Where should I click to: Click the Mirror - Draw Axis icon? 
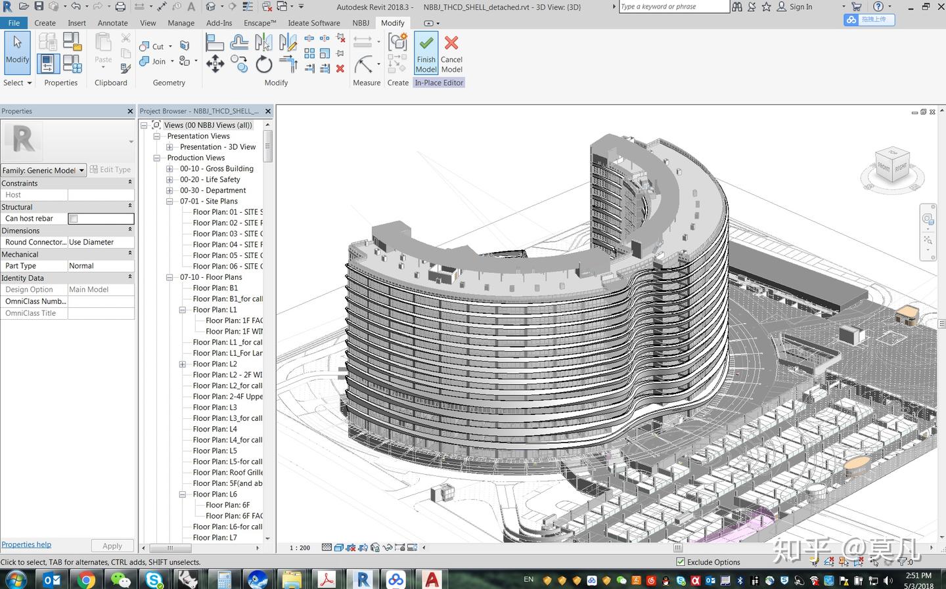[x=288, y=43]
